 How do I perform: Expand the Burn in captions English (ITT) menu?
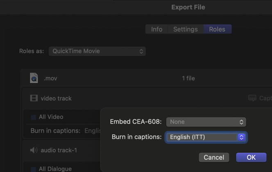(x=206, y=137)
